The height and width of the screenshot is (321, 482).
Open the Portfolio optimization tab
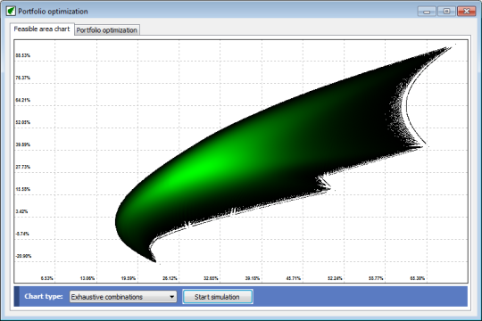click(107, 30)
